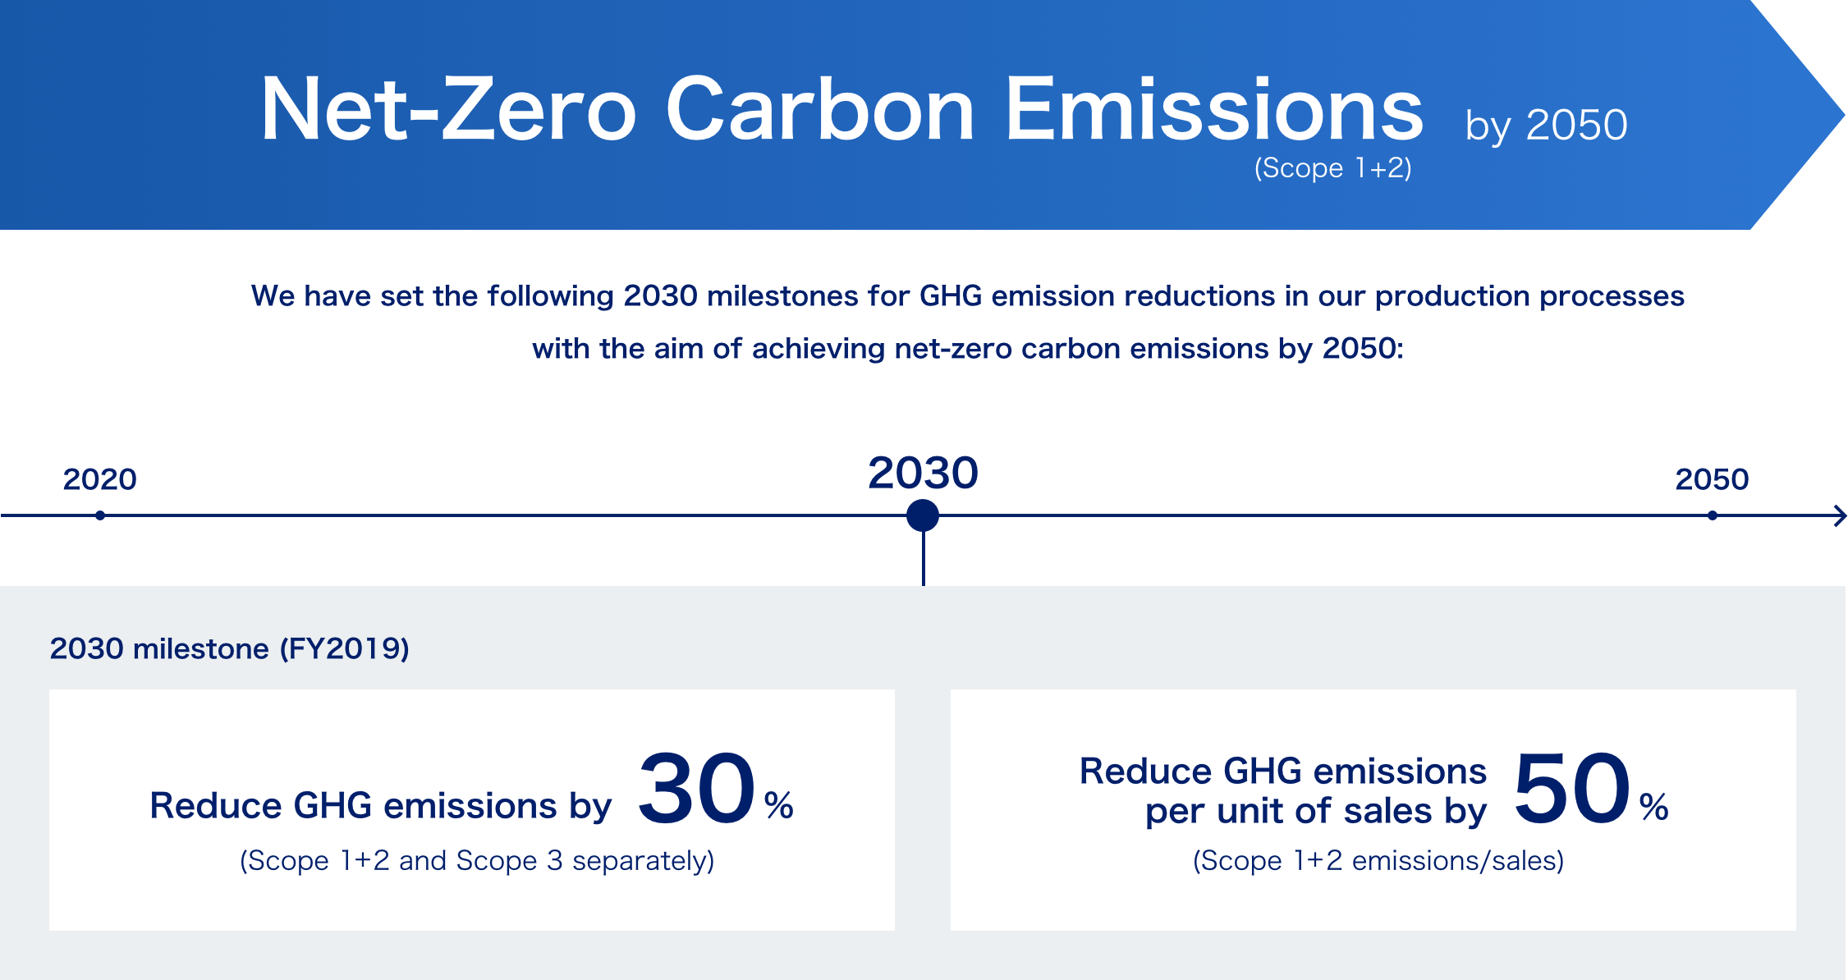Click the '2030 milestone (FY2019)' heading
Viewport: 1848px width, 980px height.
pyautogui.click(x=230, y=649)
